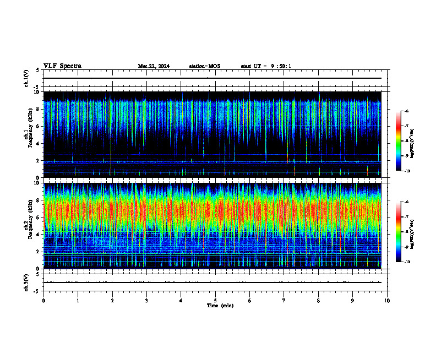The height and width of the screenshot is (337, 436).
Task: Click the ch.1 spectrogram plot area
Action: tap(212, 134)
